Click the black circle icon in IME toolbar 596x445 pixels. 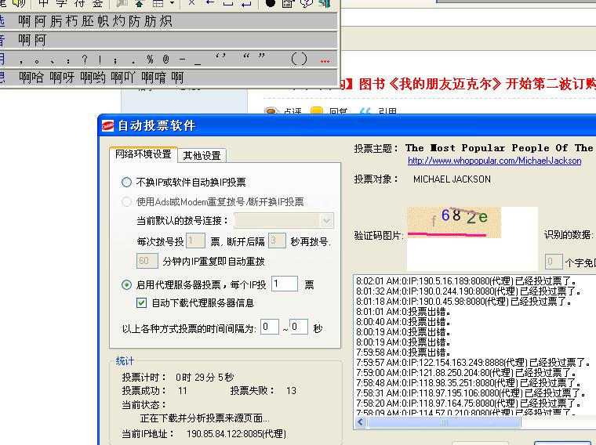pyautogui.click(x=271, y=3)
